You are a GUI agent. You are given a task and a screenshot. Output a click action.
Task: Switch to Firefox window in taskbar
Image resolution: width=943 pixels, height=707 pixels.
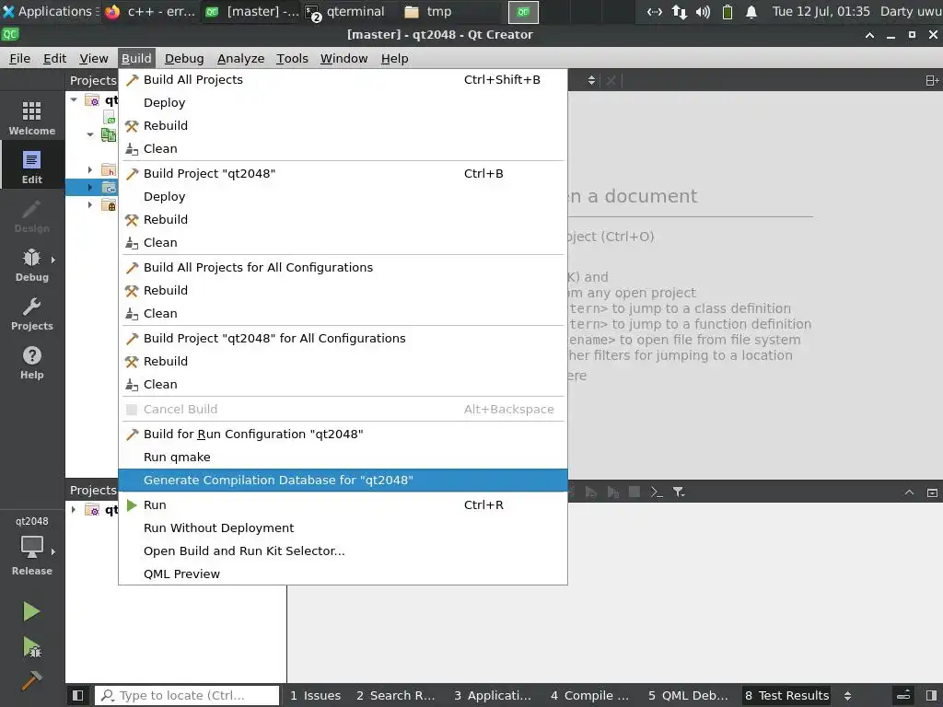[x=150, y=11]
